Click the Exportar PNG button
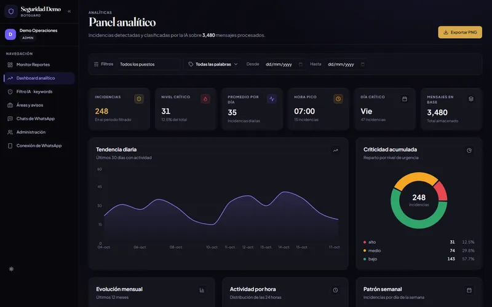Screen dimensions: 492x307 460,33
